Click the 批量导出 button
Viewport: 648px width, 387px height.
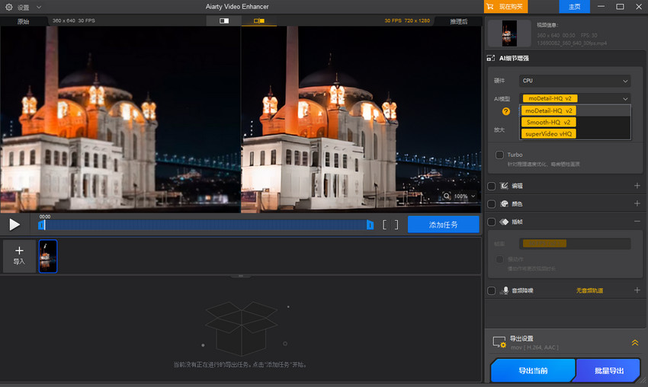pos(609,370)
